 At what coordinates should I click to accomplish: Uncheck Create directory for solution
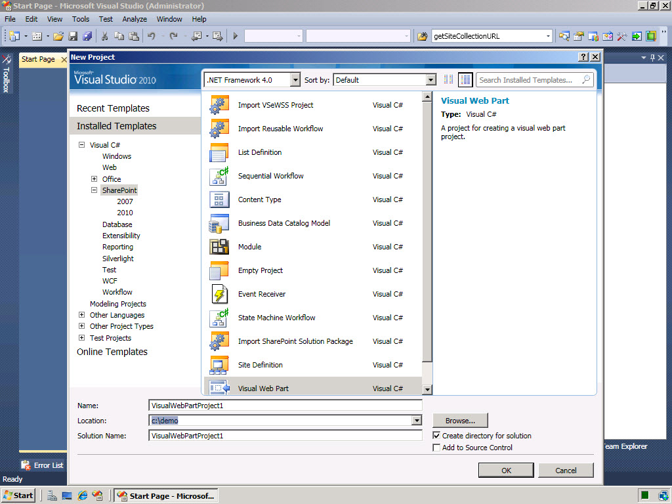point(437,436)
